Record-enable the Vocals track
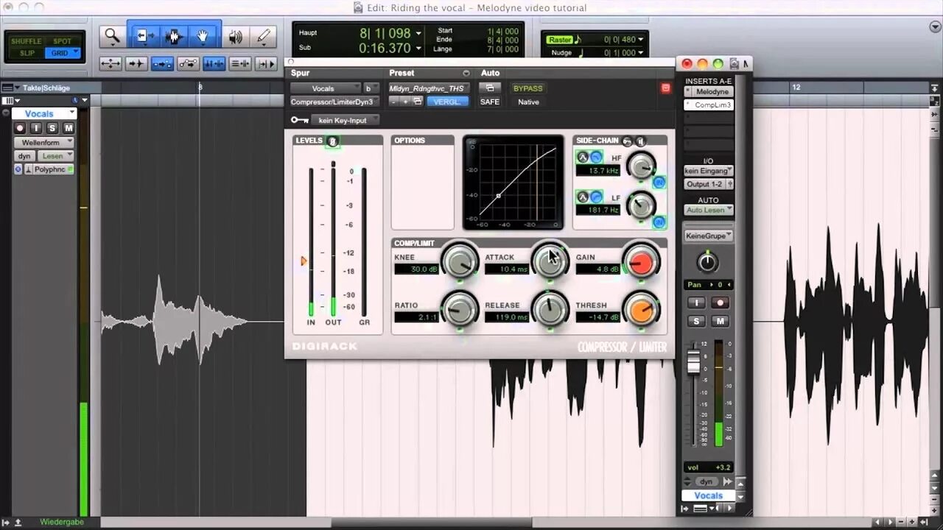This screenshot has width=943, height=530. [x=20, y=128]
